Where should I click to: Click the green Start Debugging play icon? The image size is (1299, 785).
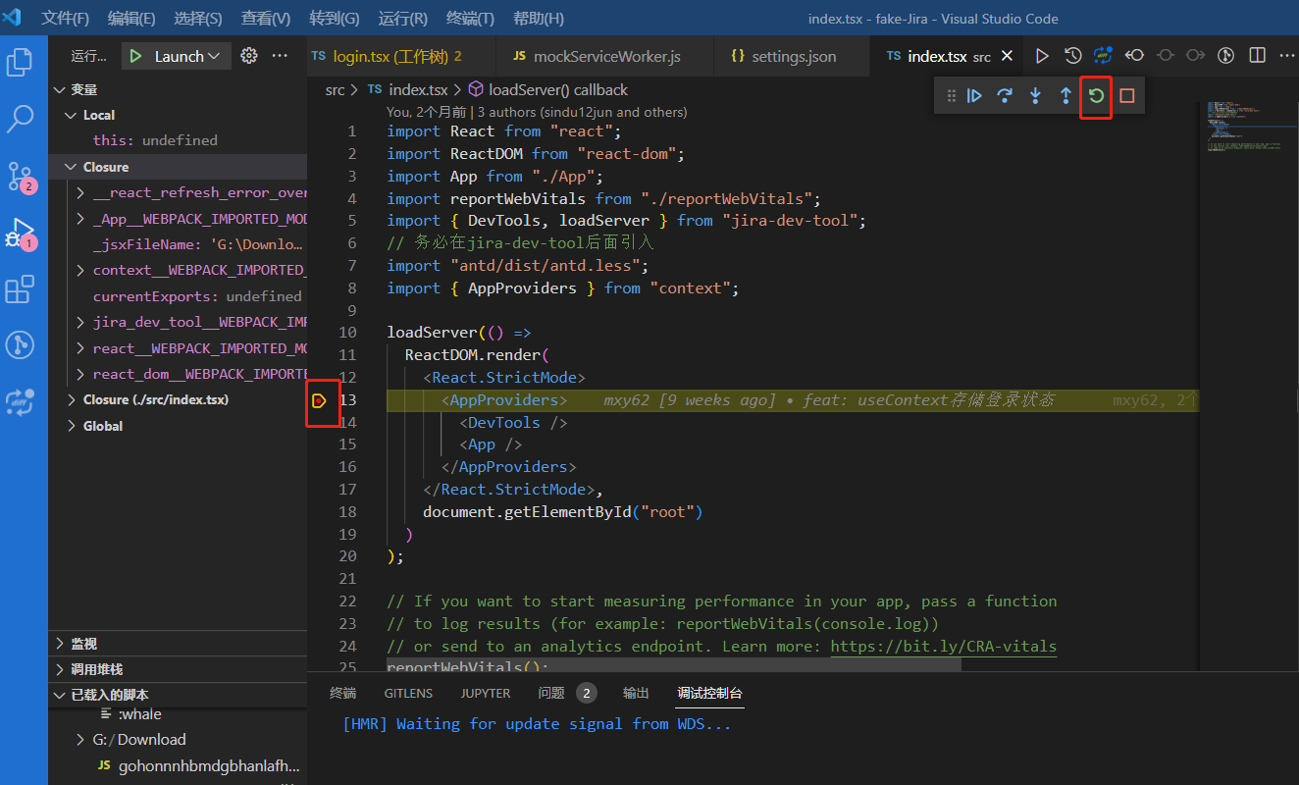136,56
